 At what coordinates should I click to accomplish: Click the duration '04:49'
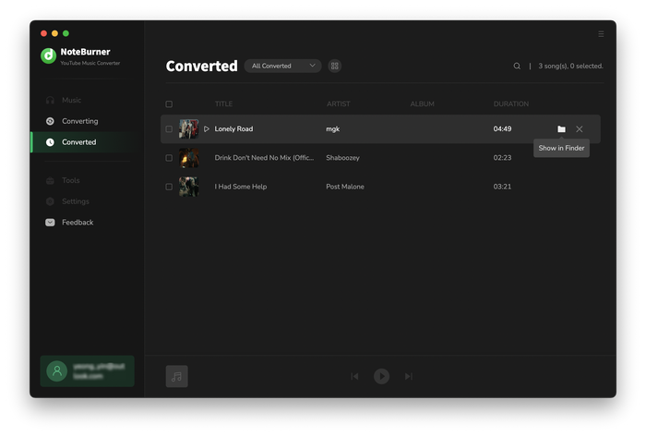click(502, 129)
